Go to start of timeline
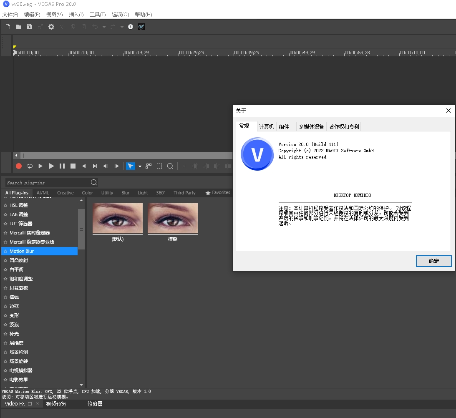Screen dimensions: 456x418 (x=84, y=166)
